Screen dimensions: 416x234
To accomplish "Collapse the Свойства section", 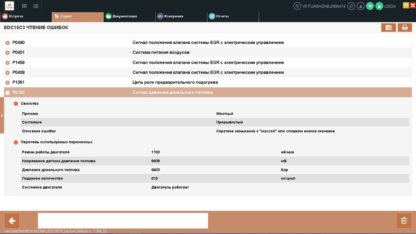I will (x=16, y=104).
